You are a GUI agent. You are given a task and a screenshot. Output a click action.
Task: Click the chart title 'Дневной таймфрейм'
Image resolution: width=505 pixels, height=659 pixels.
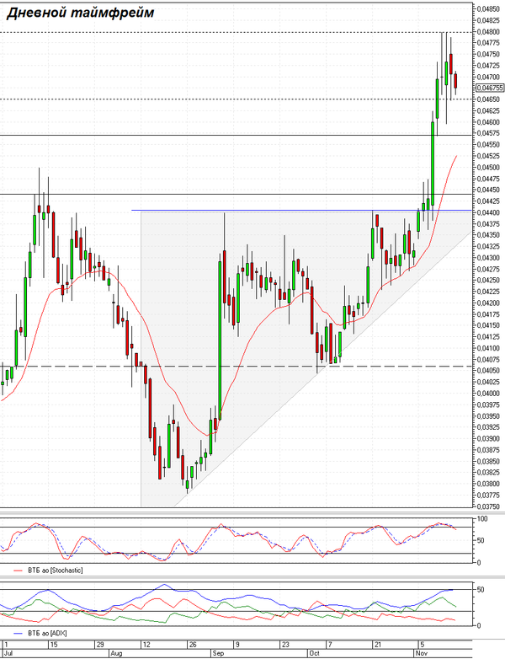[80, 13]
